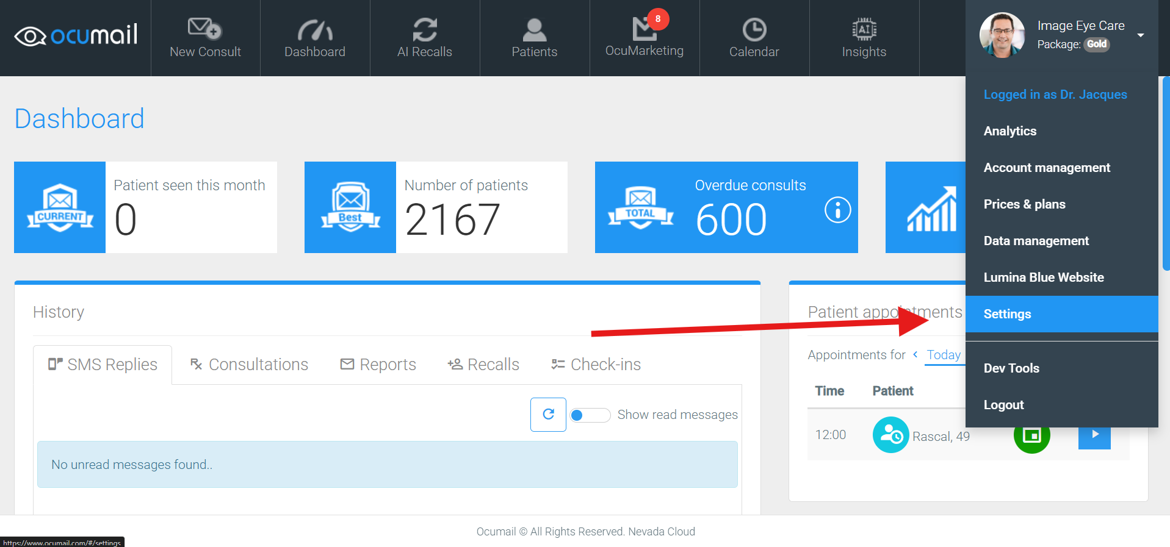
Task: Open Patients person icon
Action: click(535, 30)
